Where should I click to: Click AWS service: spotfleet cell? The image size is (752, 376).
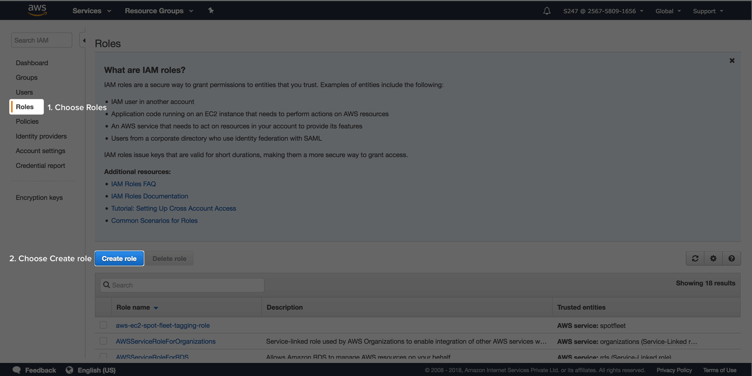[591, 325]
